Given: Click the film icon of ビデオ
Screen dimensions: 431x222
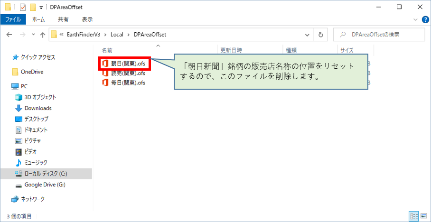Looking at the screenshot, I should [x=19, y=152].
